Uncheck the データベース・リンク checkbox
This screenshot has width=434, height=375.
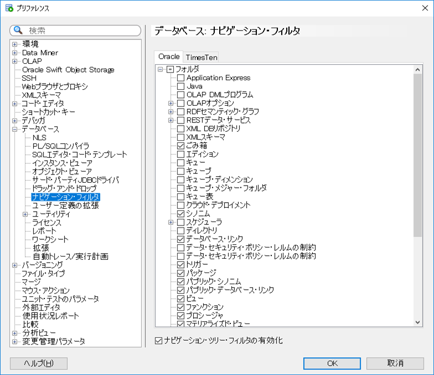pyautogui.click(x=180, y=239)
